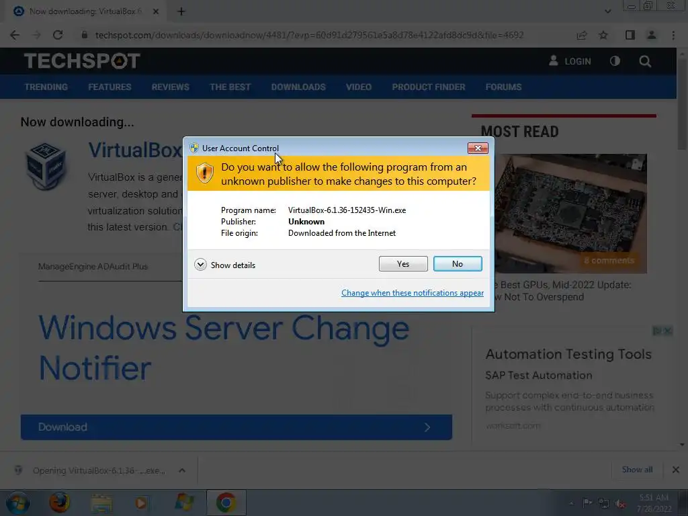Click the Action Center flag tray icon
The image size is (688, 516).
click(x=587, y=503)
